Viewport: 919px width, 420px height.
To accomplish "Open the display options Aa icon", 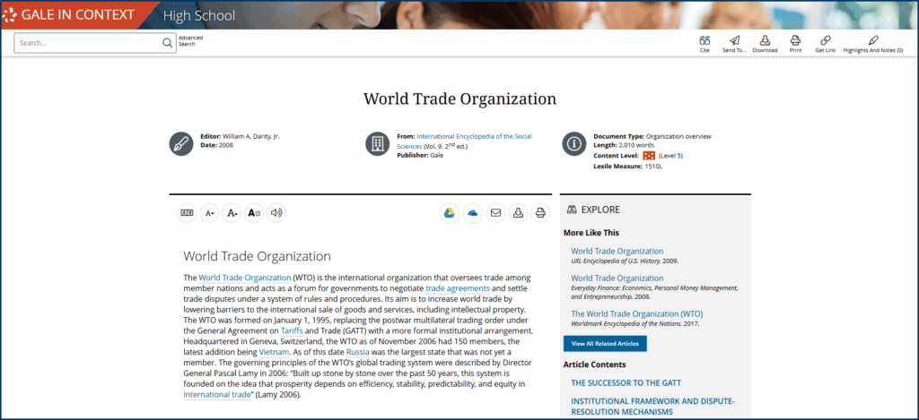I will 254,213.
